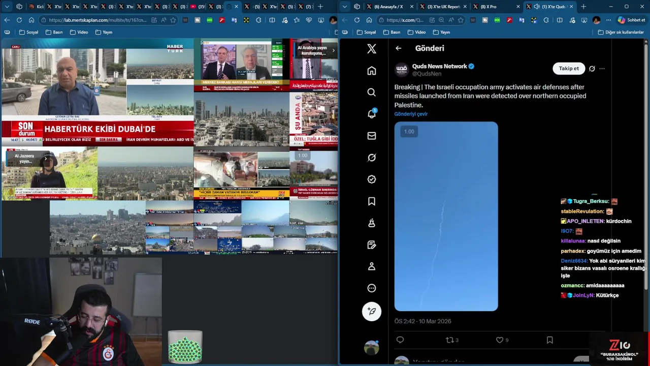Viewport: 650px width, 366px height.
Task: Click the repost icon on the post
Action: pos(449,340)
